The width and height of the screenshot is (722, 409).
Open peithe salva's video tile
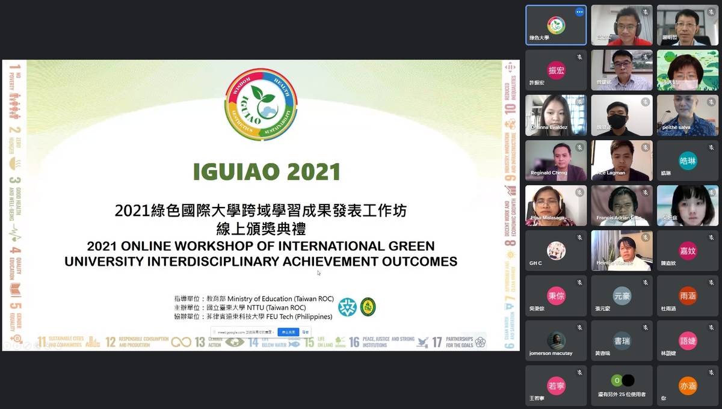click(687, 115)
